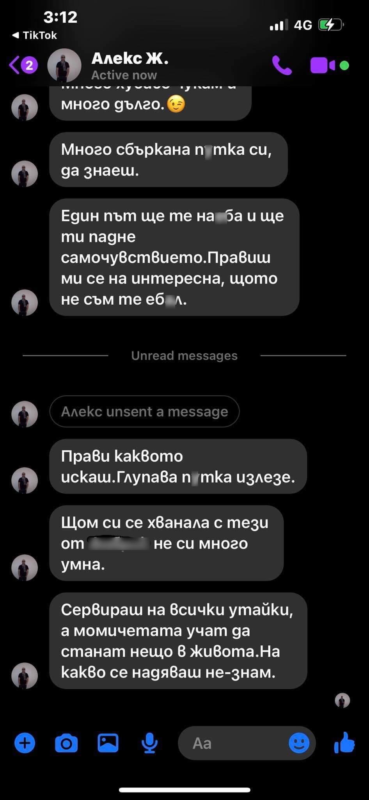Tap the message starting 'Щом си се хванала'
The width and height of the screenshot is (369, 800).
[167, 543]
